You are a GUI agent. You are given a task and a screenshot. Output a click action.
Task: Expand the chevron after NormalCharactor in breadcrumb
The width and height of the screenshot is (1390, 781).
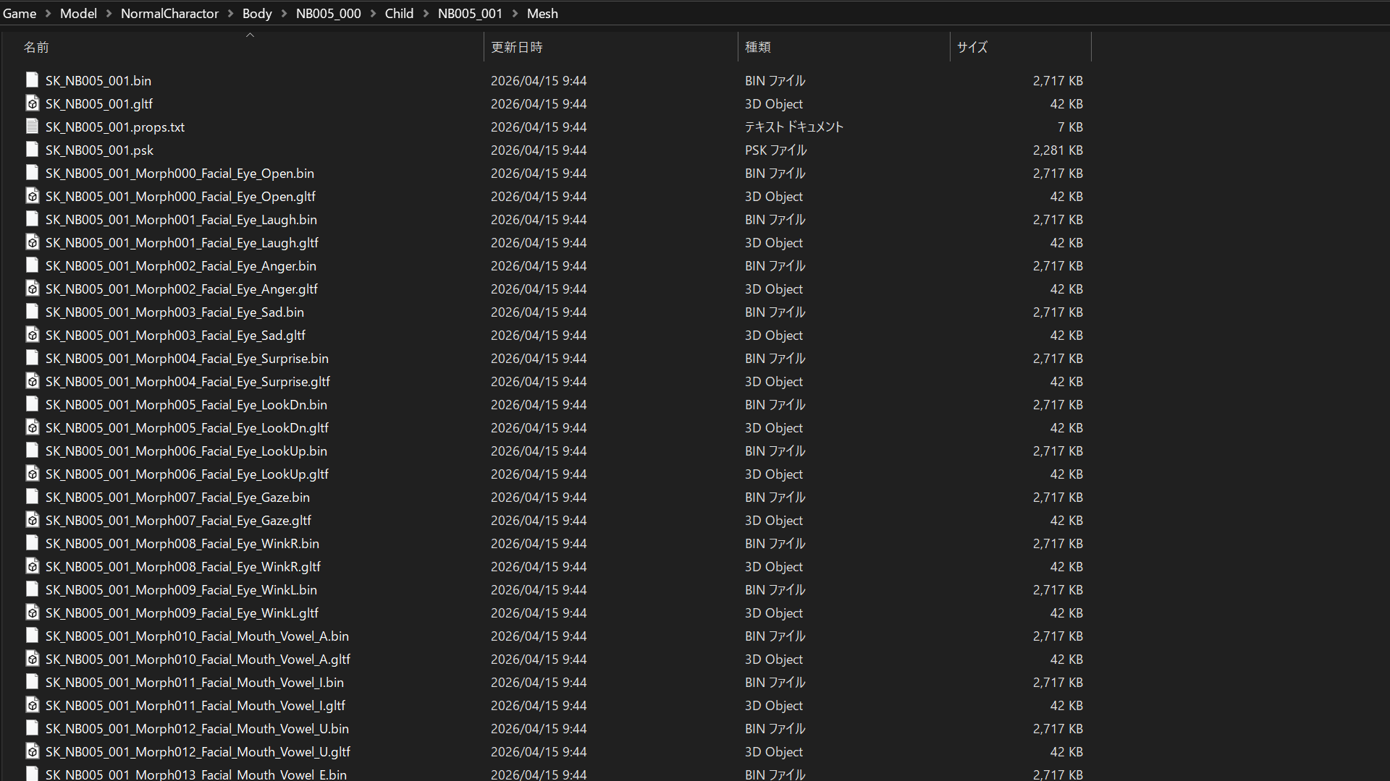(x=230, y=14)
